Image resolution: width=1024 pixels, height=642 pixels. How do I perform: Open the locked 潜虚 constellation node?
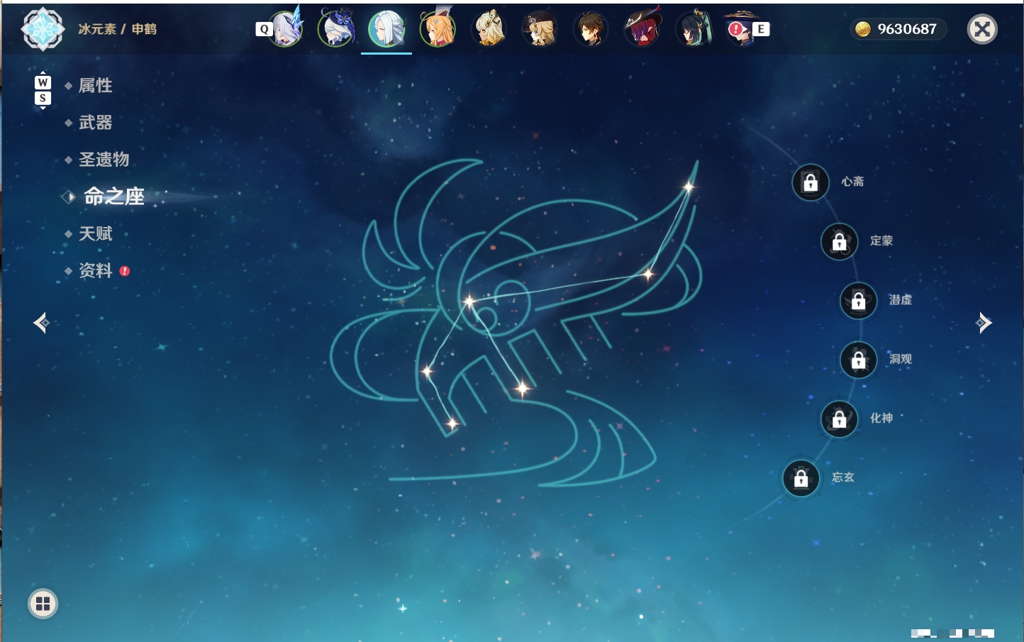click(859, 301)
